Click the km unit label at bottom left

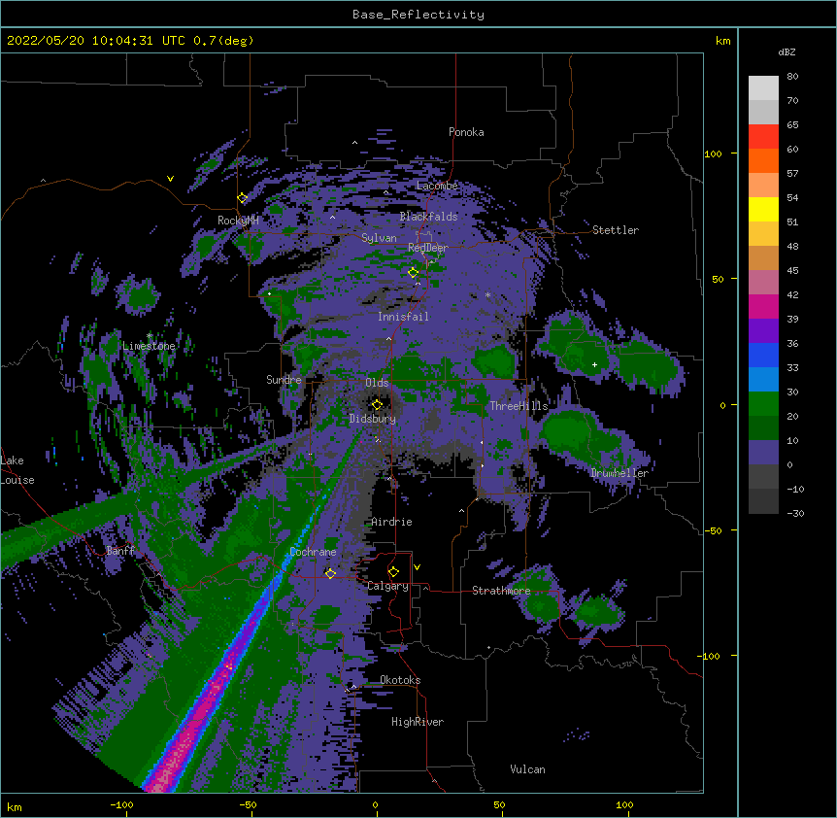tap(15, 806)
